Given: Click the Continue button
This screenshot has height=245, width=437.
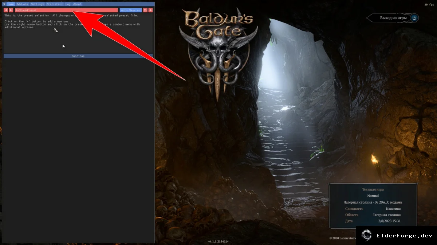Looking at the screenshot, I should pyautogui.click(x=78, y=56).
